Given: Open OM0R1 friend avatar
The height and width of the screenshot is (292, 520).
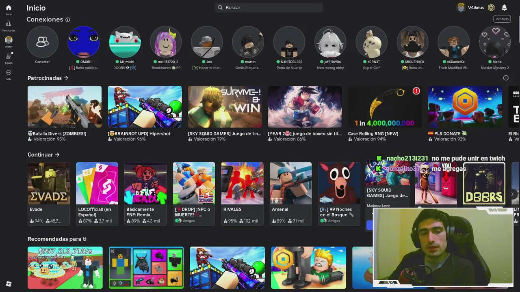Looking at the screenshot, I should coord(83,42).
